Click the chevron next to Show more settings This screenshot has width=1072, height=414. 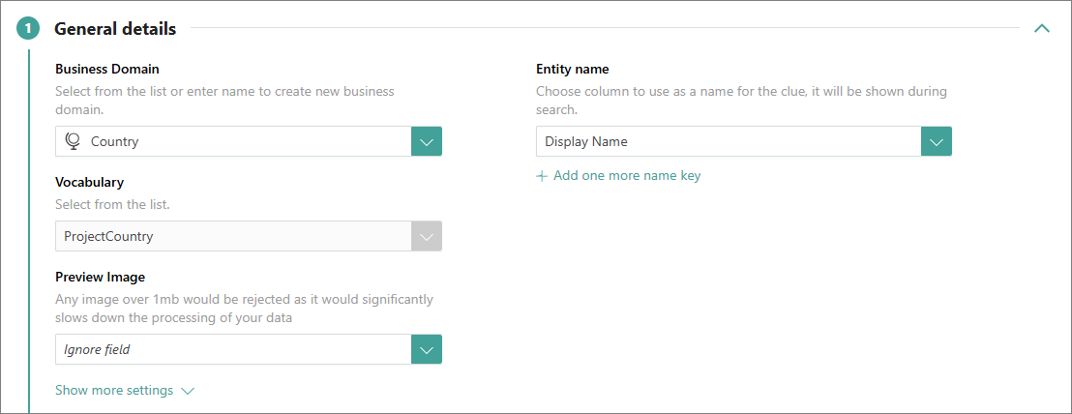(x=188, y=391)
